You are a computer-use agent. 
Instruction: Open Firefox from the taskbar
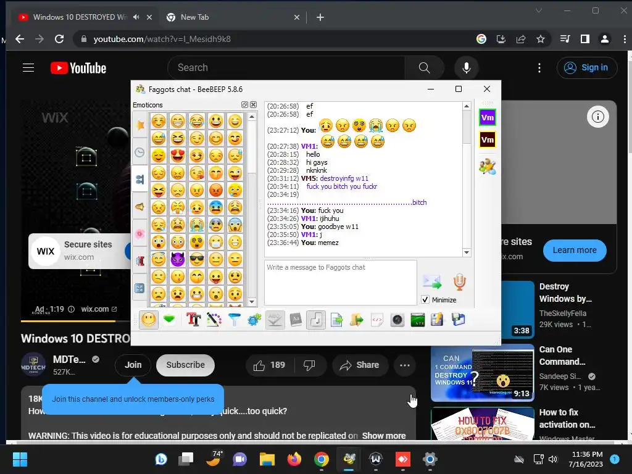pyautogui.click(x=294, y=459)
